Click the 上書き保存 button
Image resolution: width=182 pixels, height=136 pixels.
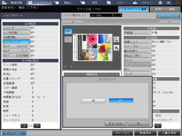click(169, 133)
